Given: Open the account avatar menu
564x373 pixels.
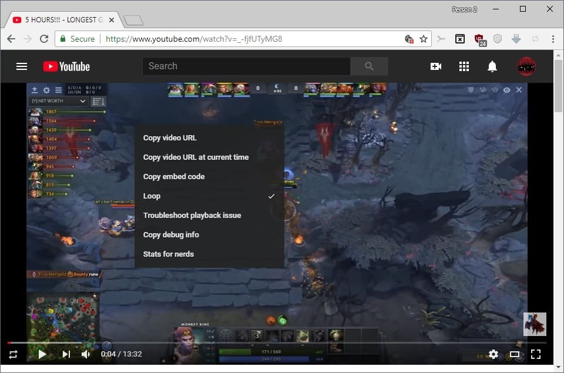Looking at the screenshot, I should pos(526,66).
